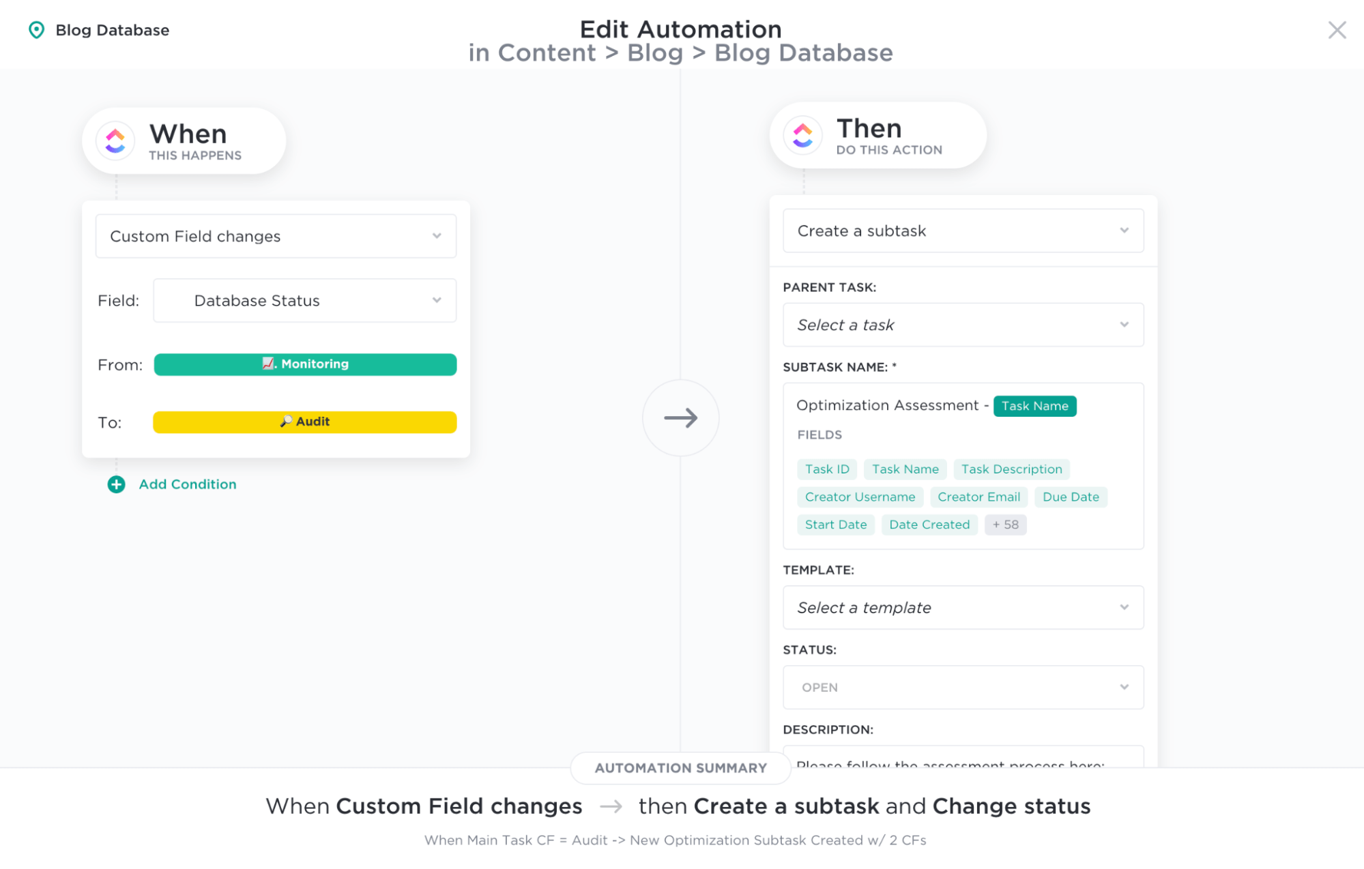
Task: Select the green Monitoring From value
Action: click(x=305, y=364)
